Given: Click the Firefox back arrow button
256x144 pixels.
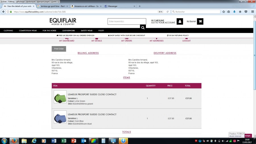Looking at the screenshot, I should 4,12.
